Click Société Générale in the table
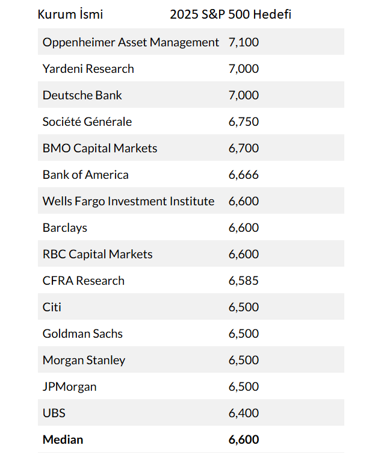390x463 pixels. coord(87,122)
